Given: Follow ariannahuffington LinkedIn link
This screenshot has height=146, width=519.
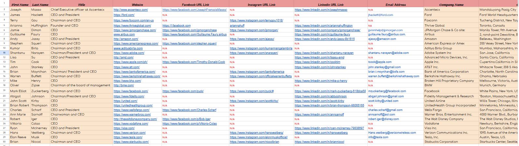Looking at the screenshot, I should [x=323, y=26].
